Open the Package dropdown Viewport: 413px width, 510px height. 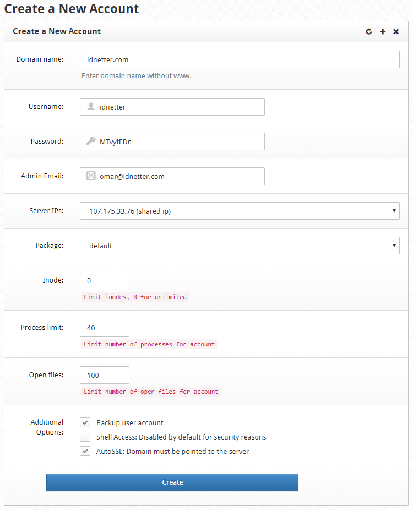[x=240, y=246]
